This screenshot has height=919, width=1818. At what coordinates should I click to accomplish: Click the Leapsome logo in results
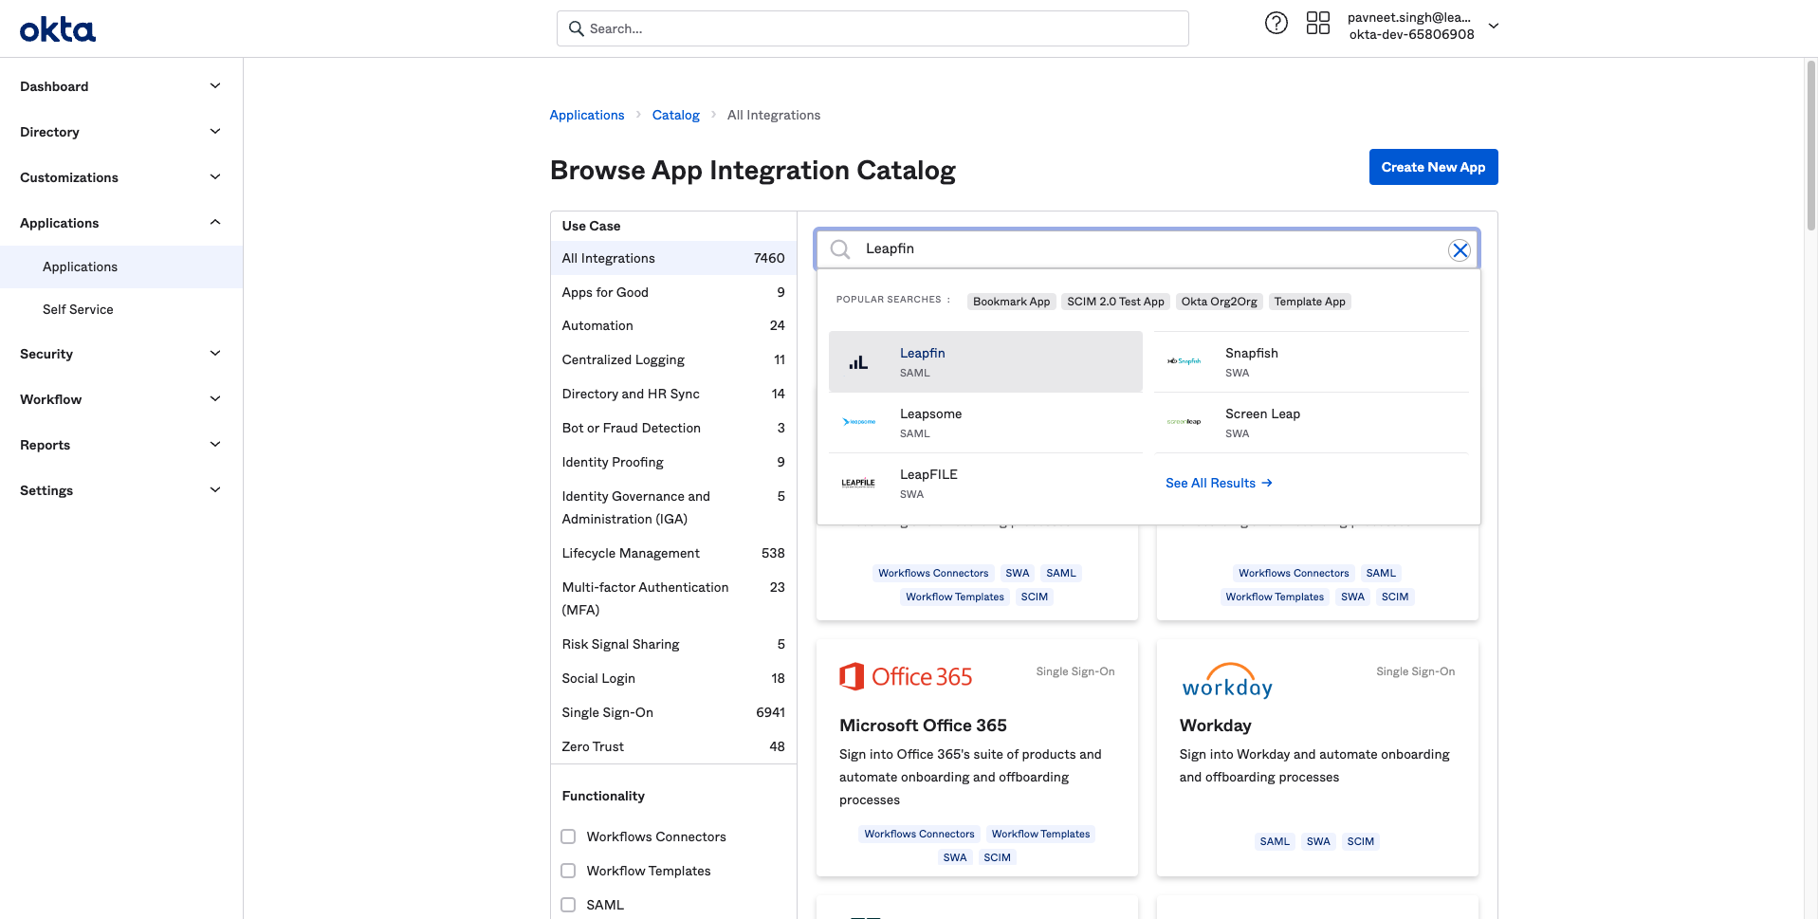pos(858,422)
